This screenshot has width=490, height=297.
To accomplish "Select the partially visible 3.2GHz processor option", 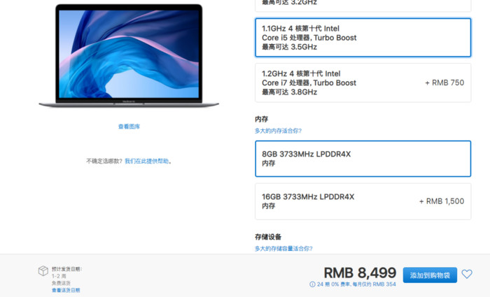I will point(363,6).
